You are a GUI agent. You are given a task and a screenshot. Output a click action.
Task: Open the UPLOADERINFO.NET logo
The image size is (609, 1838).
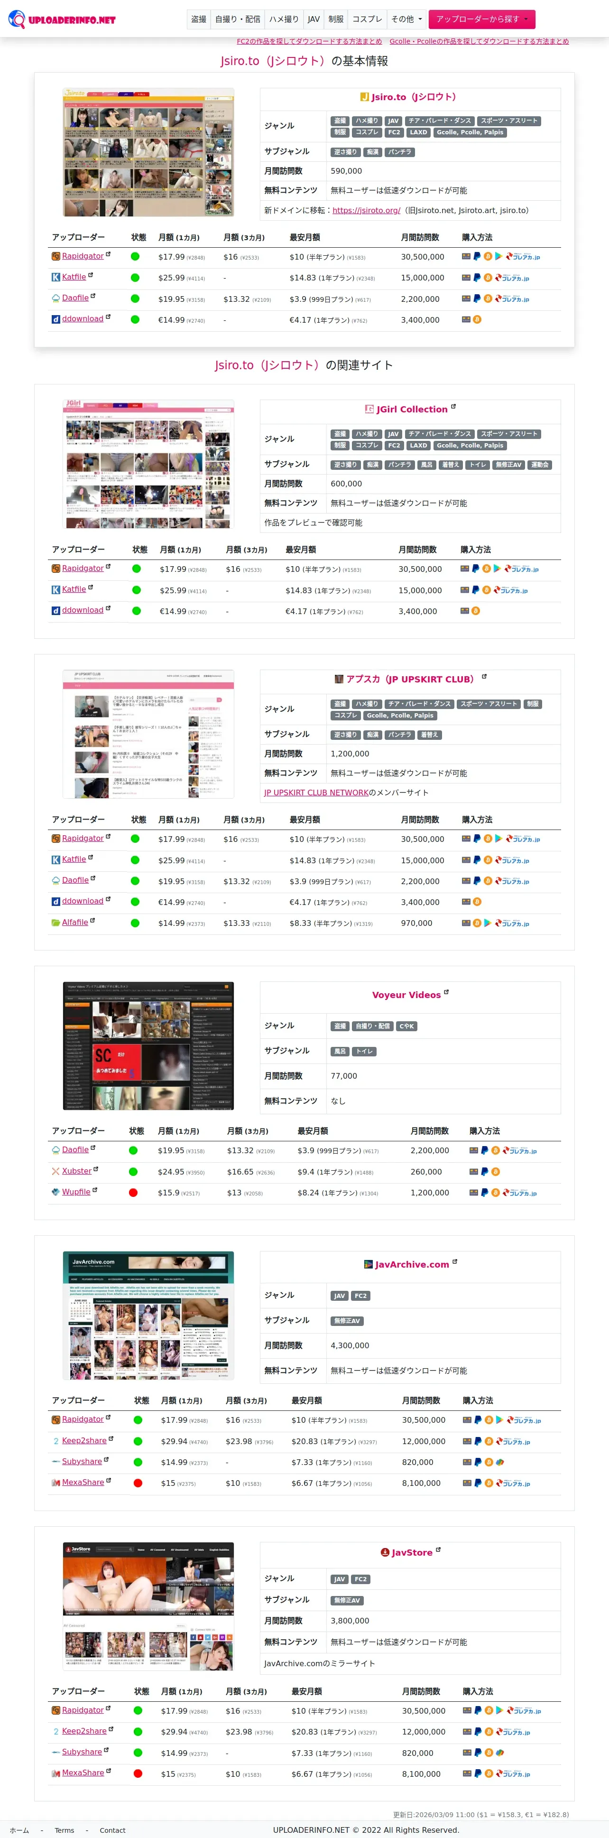coord(61,19)
